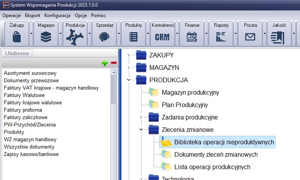Image resolution: width=300 pixels, height=180 pixels.
Task: Open the Zakupy shopping bag toolbar icon
Action: tap(16, 37)
